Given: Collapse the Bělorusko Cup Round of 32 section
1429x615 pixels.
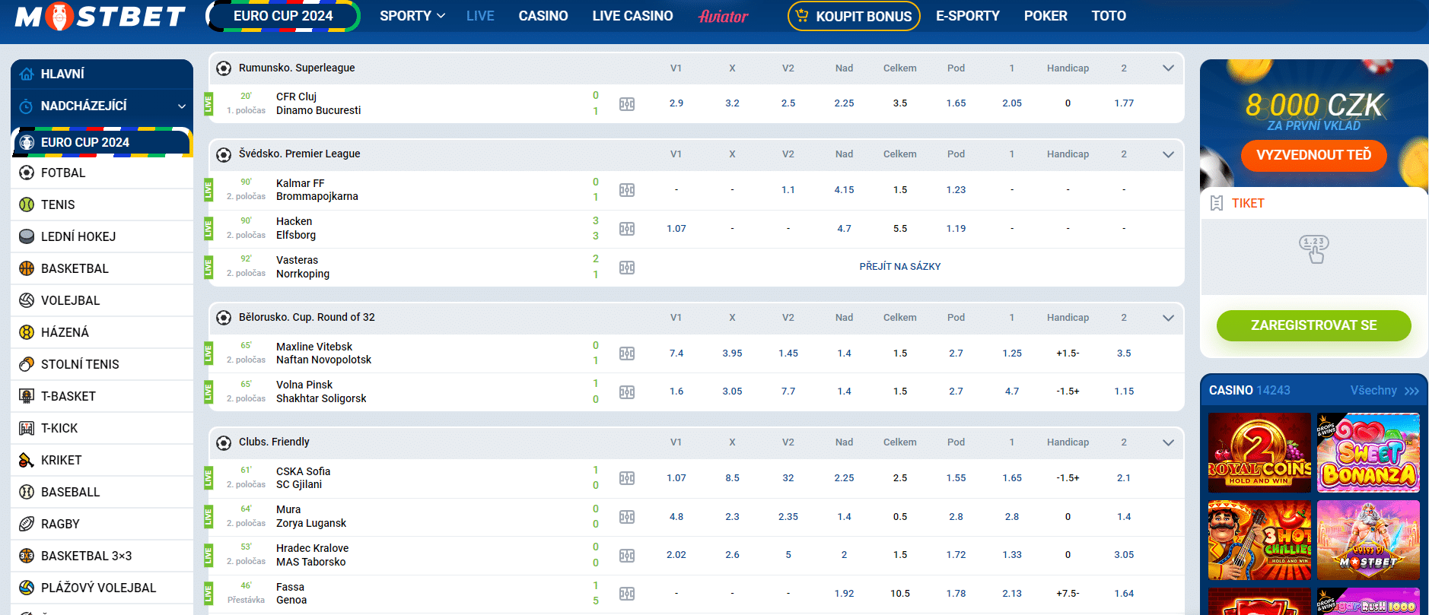Looking at the screenshot, I should click(x=1168, y=318).
